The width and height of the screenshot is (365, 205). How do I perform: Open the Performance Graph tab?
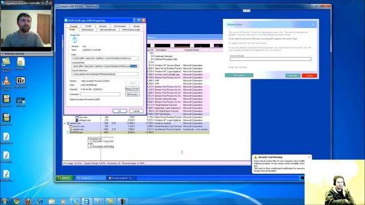(131, 30)
